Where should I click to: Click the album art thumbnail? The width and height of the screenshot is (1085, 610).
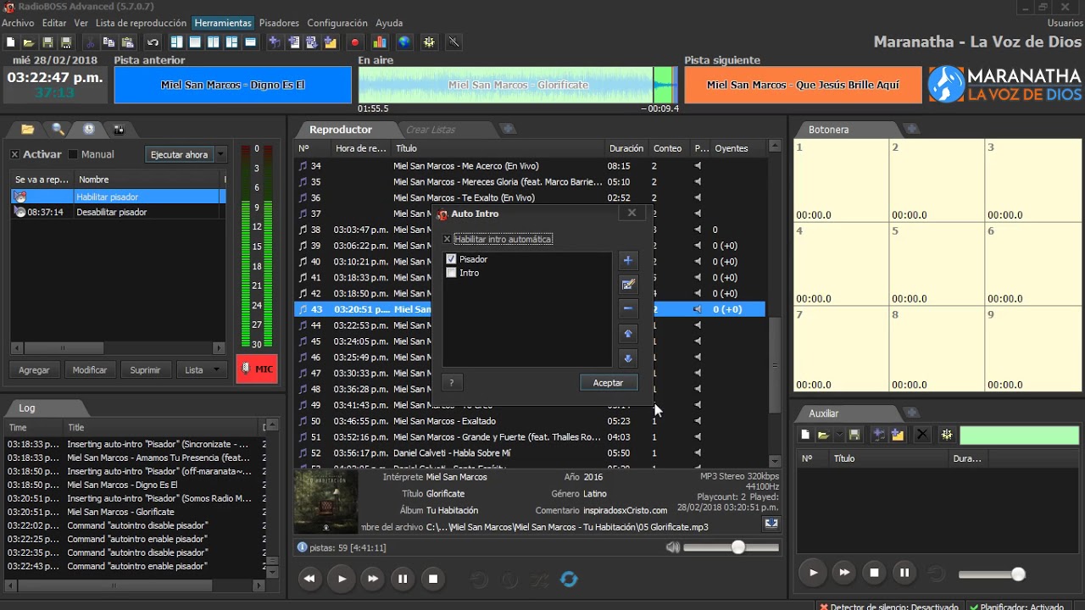point(326,502)
